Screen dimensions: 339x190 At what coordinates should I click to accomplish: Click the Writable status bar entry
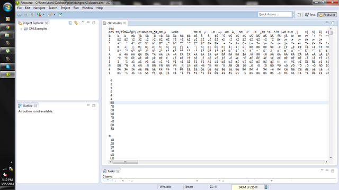[x=165, y=187]
